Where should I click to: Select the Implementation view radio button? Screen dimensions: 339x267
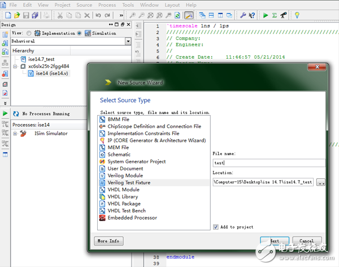(x=30, y=33)
